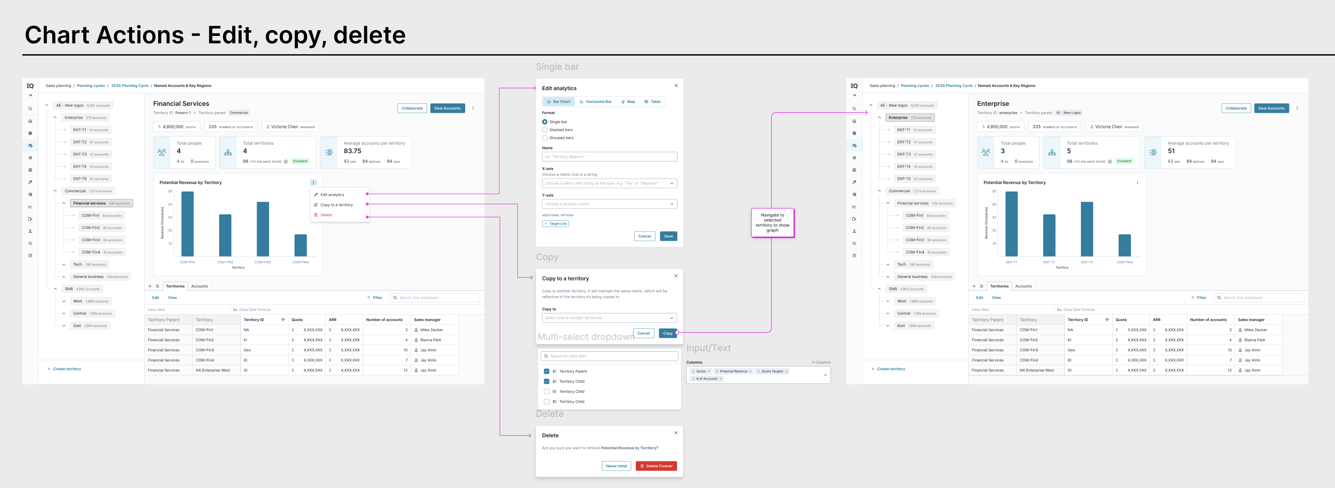The image size is (1335, 488).
Task: Uncheck the Territory Parent checkbox
Action: 546,371
